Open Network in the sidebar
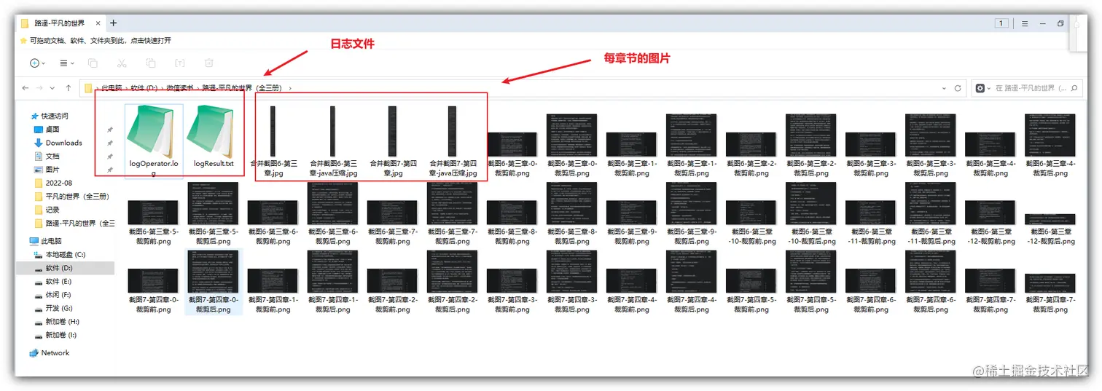1102x391 pixels. (x=50, y=352)
